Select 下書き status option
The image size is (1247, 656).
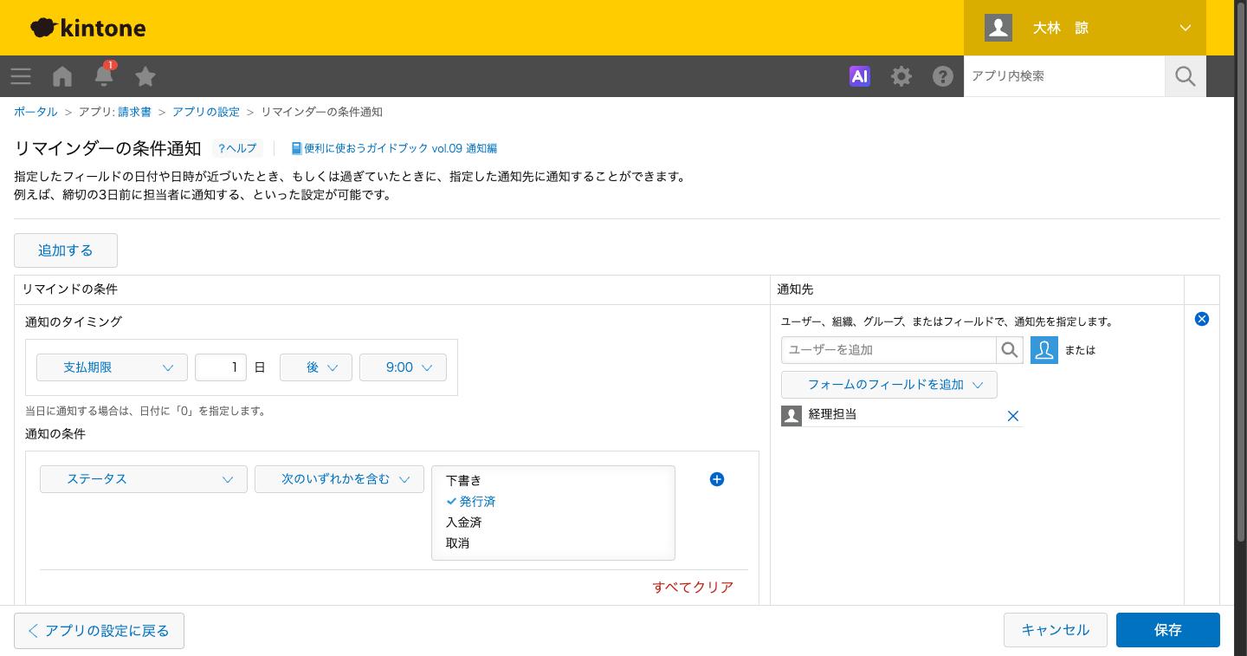click(553, 480)
